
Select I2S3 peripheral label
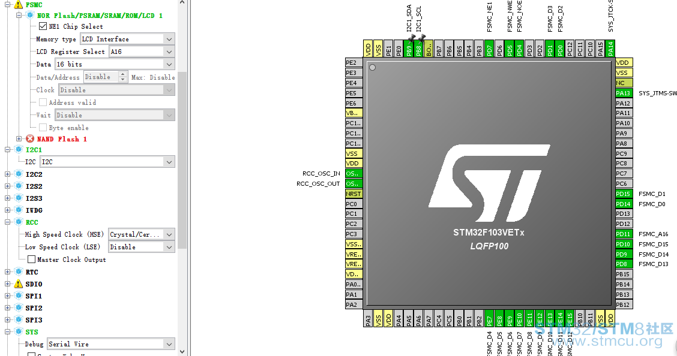point(34,198)
